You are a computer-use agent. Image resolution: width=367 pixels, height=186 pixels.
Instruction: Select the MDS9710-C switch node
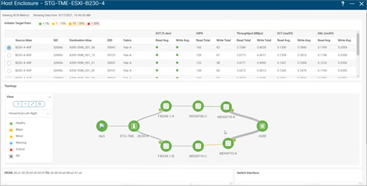pos(198,146)
